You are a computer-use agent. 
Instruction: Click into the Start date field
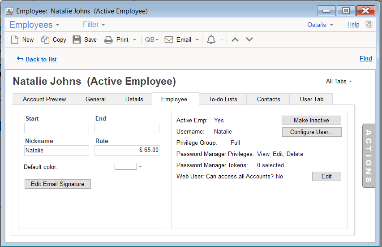click(x=56, y=128)
